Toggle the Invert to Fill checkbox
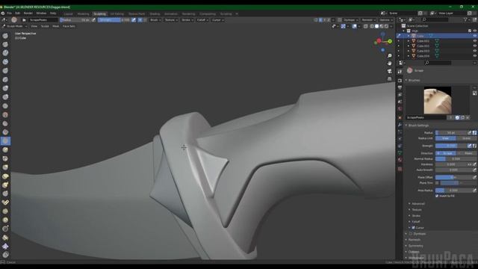This screenshot has width=478, height=269. [x=437, y=196]
